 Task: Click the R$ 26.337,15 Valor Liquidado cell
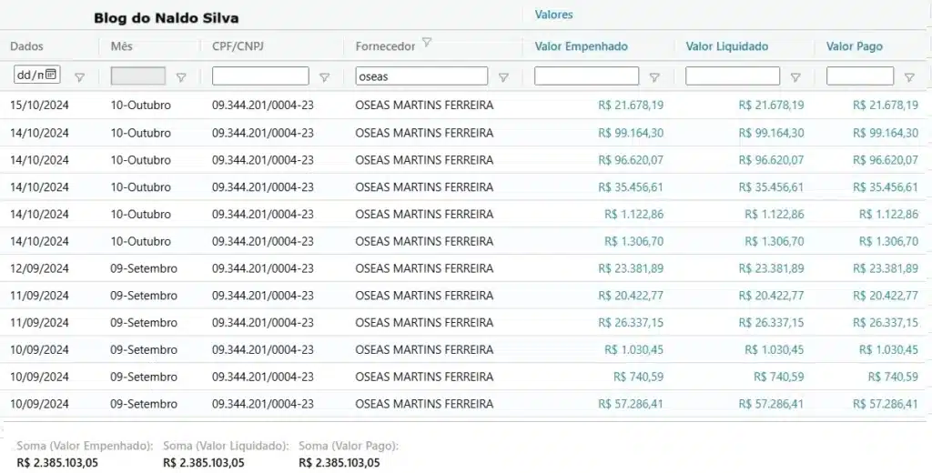tap(771, 323)
